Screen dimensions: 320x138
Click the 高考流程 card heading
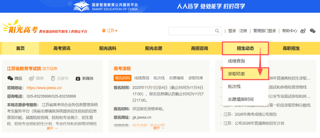pyautogui.click(x=122, y=69)
